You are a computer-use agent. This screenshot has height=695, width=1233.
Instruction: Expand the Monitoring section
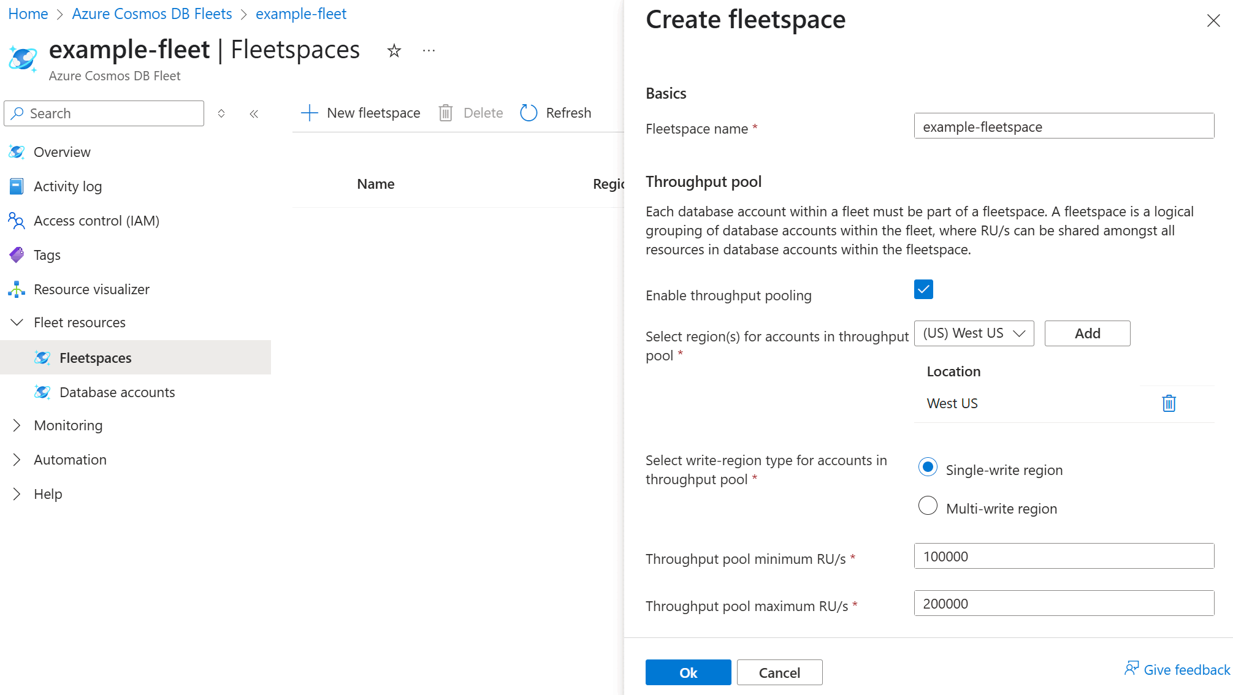[x=16, y=425]
